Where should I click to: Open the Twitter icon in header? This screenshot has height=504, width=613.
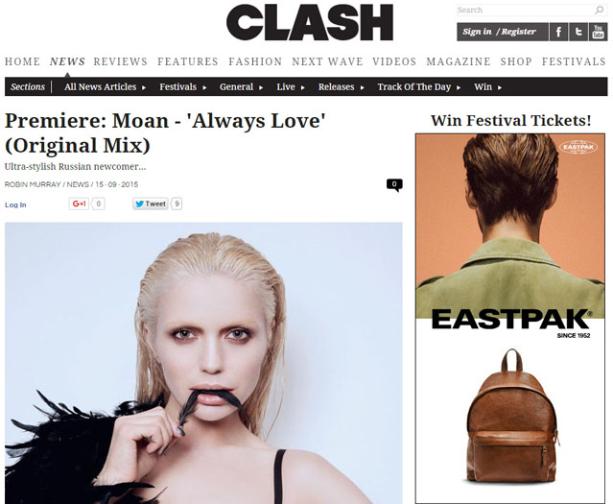point(578,32)
